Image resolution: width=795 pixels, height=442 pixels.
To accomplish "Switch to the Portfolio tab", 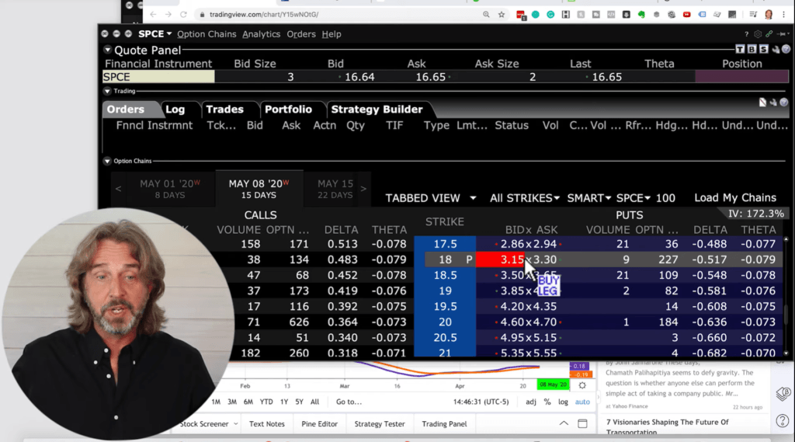I will click(289, 109).
